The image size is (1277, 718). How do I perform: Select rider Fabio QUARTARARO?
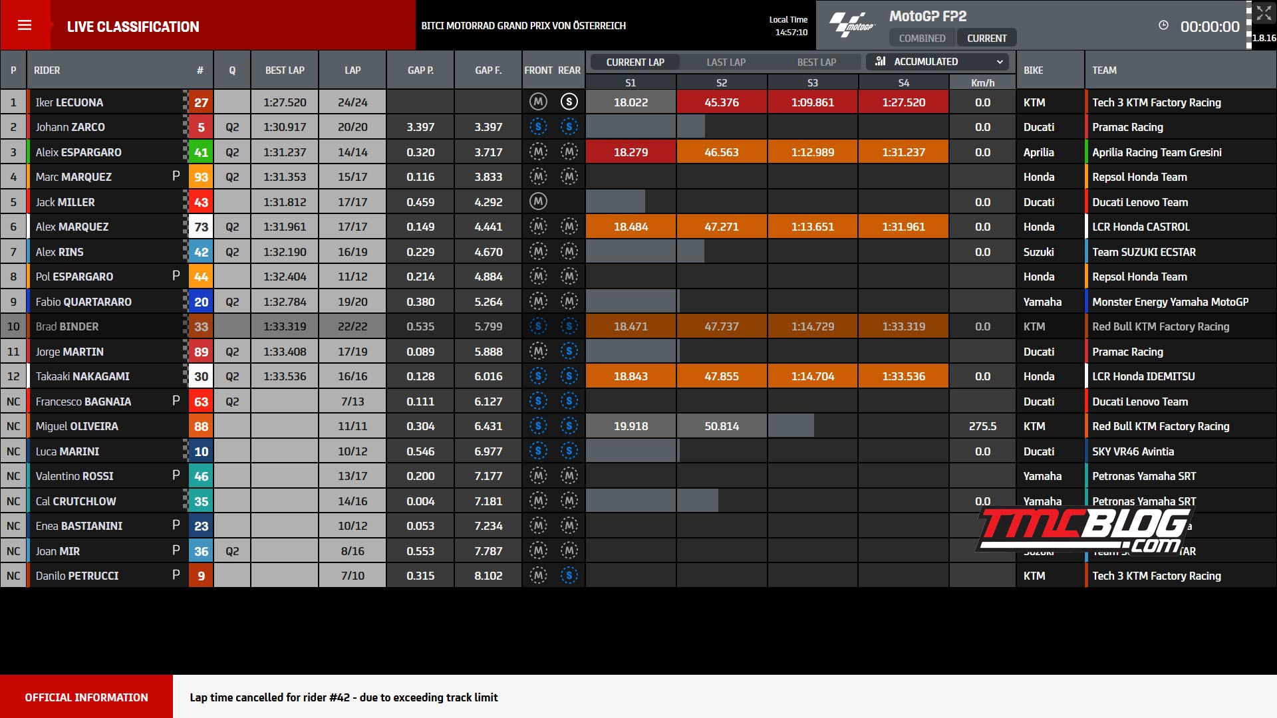(83, 301)
